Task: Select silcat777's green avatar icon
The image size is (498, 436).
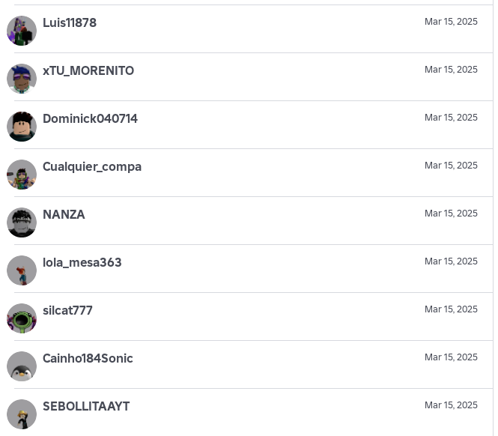Action: 22,318
